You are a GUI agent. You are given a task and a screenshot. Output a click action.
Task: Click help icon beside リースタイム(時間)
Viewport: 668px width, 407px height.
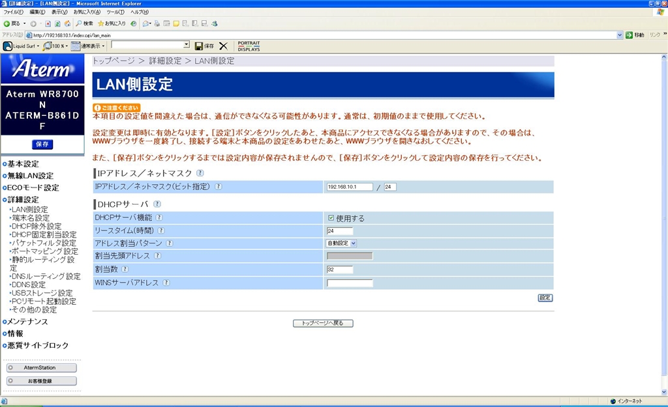161,231
